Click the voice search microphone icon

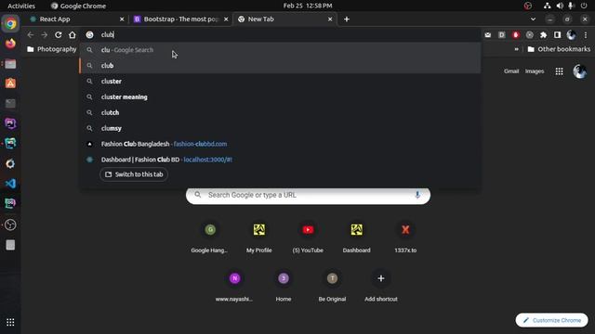tap(417, 195)
